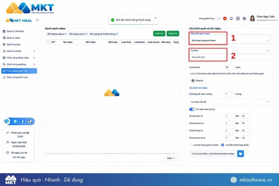Select Lưu file trong quản lý video radio
Viewport: 279px width, 186px height.
click(x=191, y=145)
